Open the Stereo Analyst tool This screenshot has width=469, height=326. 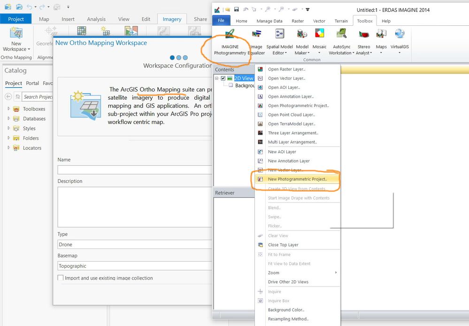click(364, 42)
